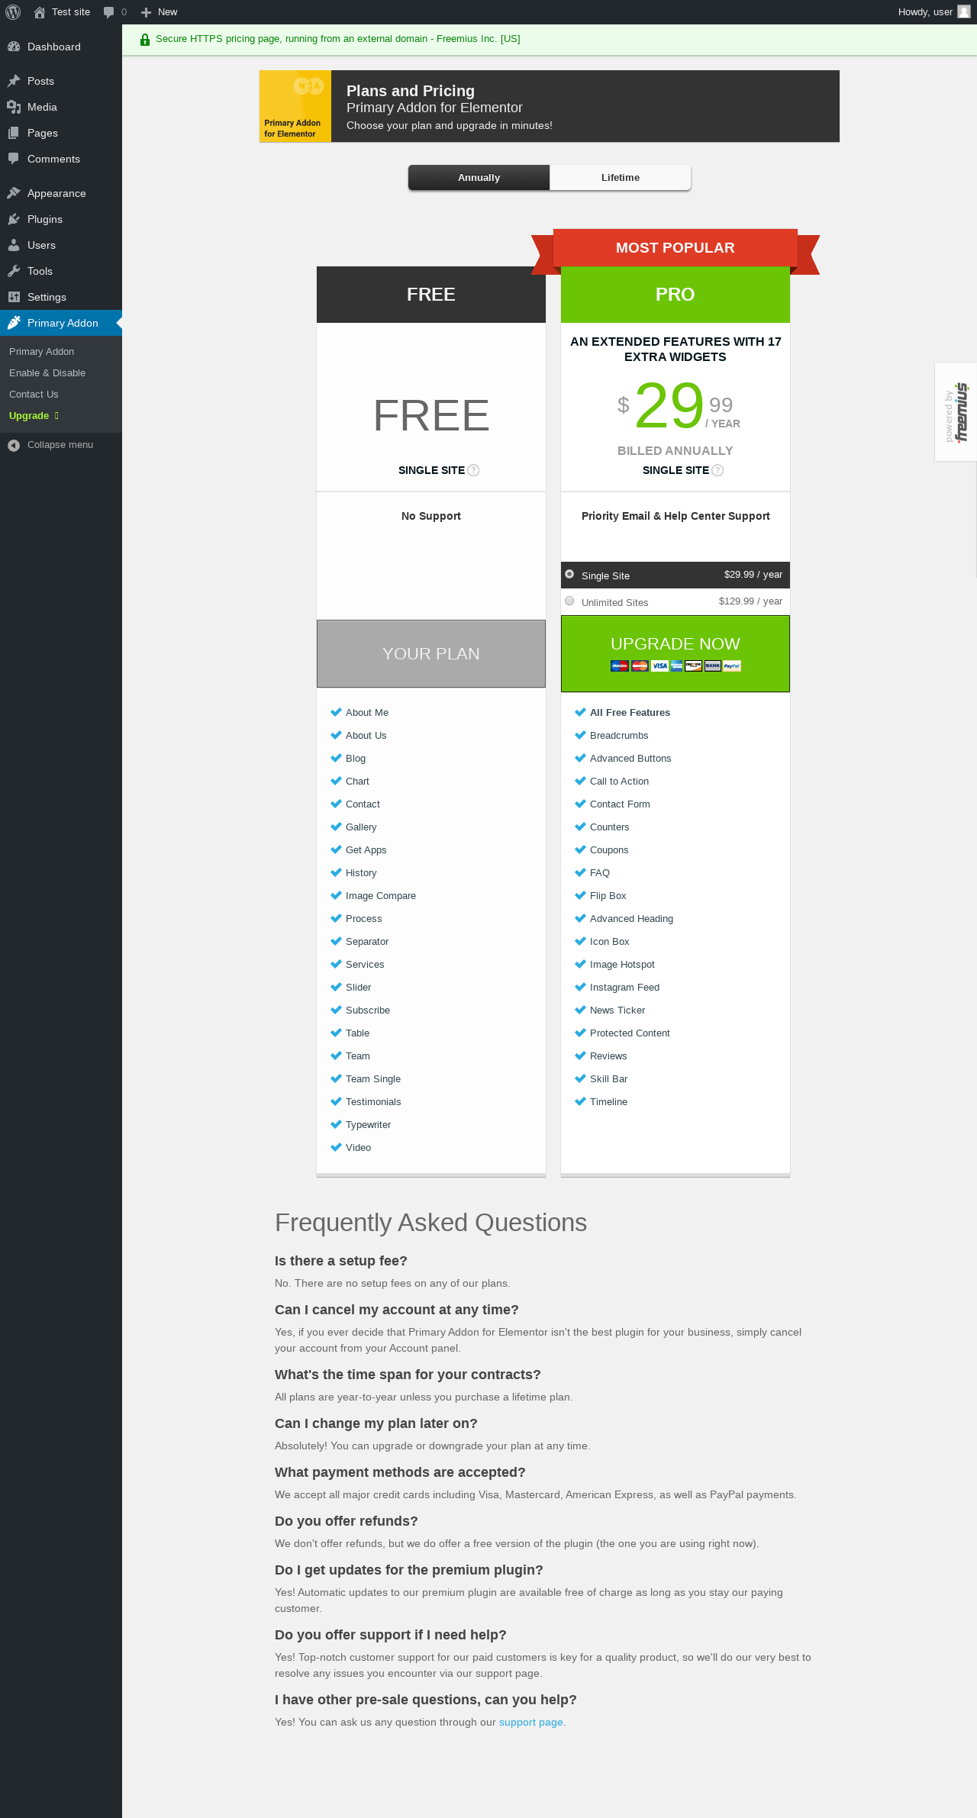Open the Appearance menu
The image size is (977, 1818).
61,193
